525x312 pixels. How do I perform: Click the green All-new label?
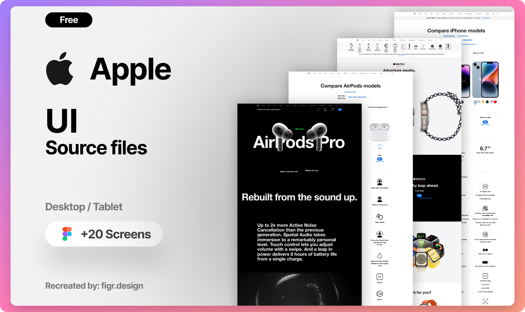coord(300,129)
